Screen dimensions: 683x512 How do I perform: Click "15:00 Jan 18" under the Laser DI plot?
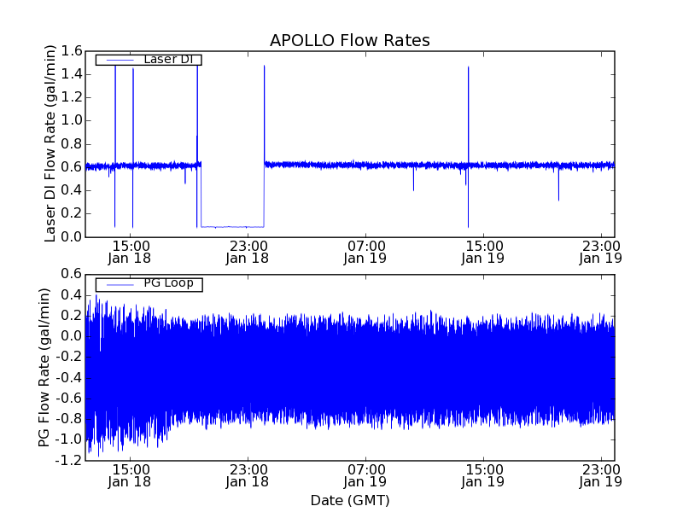pos(130,253)
